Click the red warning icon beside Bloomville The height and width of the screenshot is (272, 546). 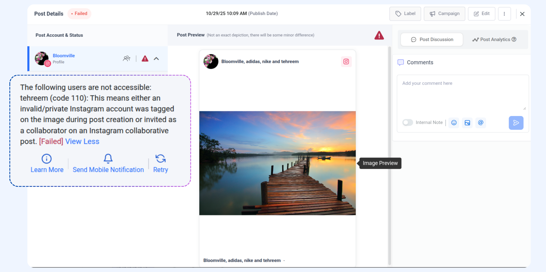pyautogui.click(x=145, y=58)
